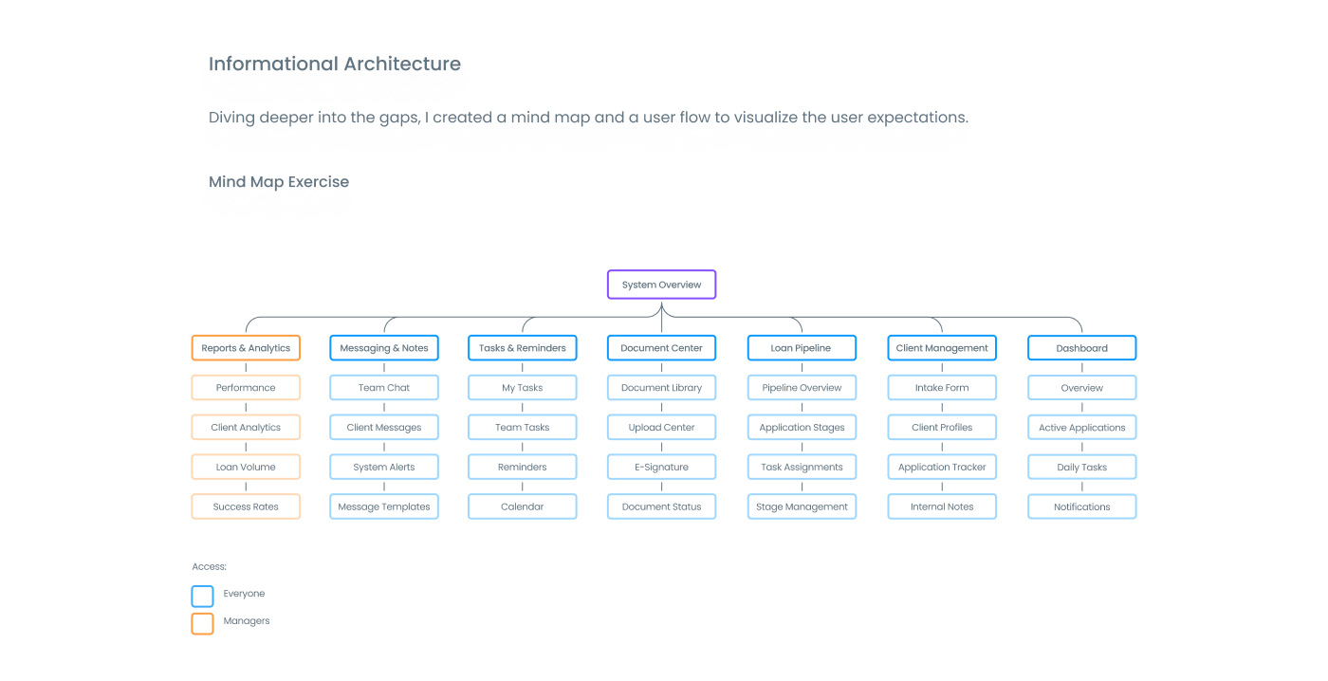Screen dimensions: 1328x681
Task: Click the Pipeline Overview item
Action: click(x=802, y=388)
